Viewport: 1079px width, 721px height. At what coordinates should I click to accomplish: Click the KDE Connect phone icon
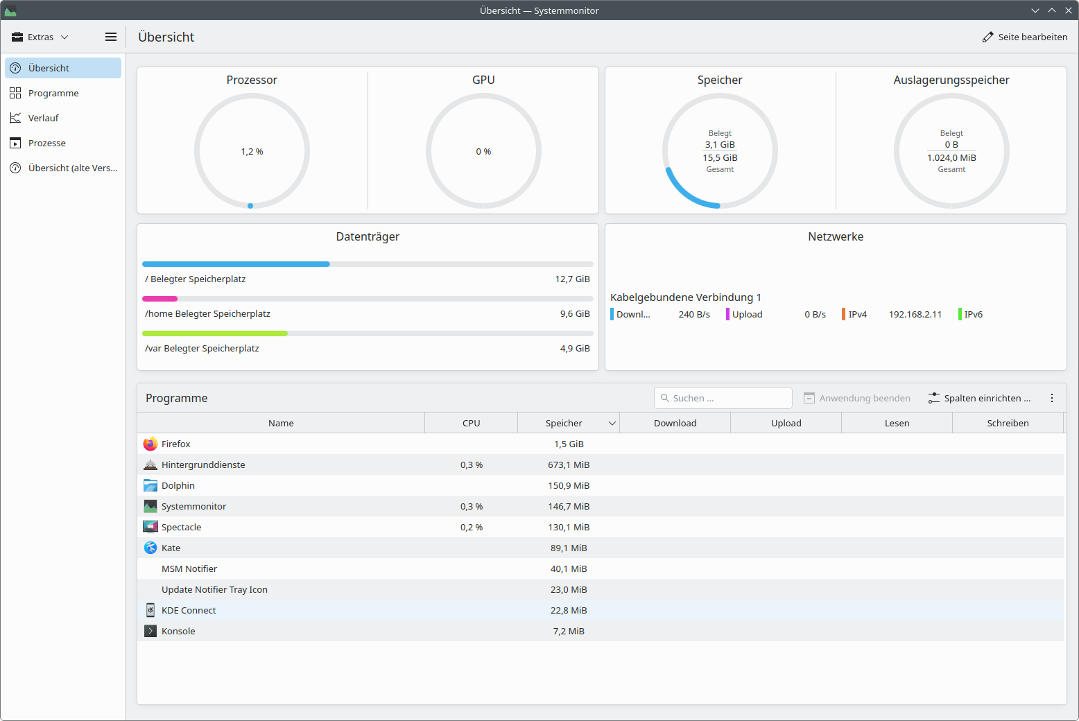coord(150,610)
